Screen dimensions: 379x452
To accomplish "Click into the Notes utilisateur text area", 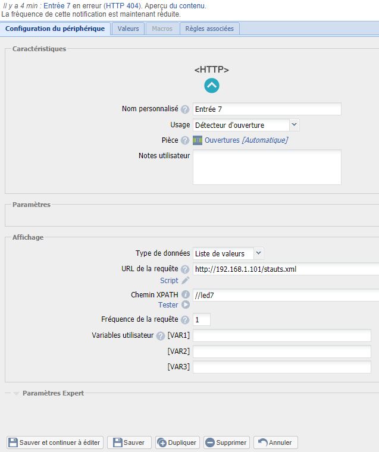I will (x=267, y=167).
